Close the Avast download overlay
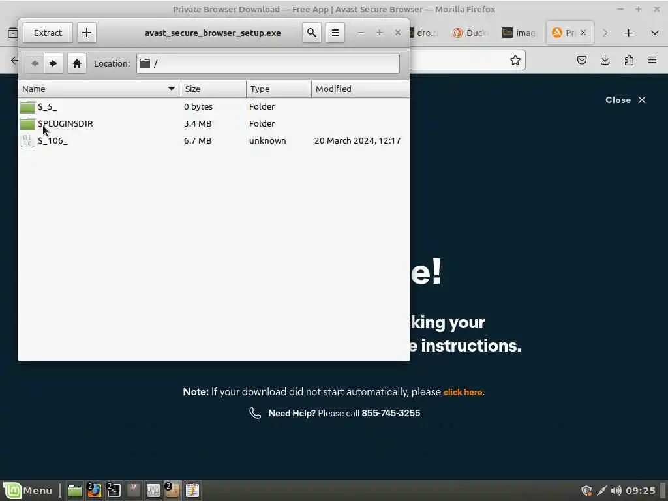 point(626,100)
